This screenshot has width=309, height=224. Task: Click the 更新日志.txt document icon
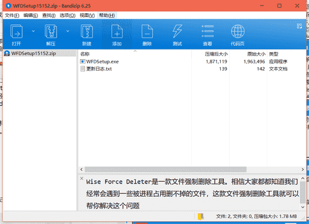(83, 69)
